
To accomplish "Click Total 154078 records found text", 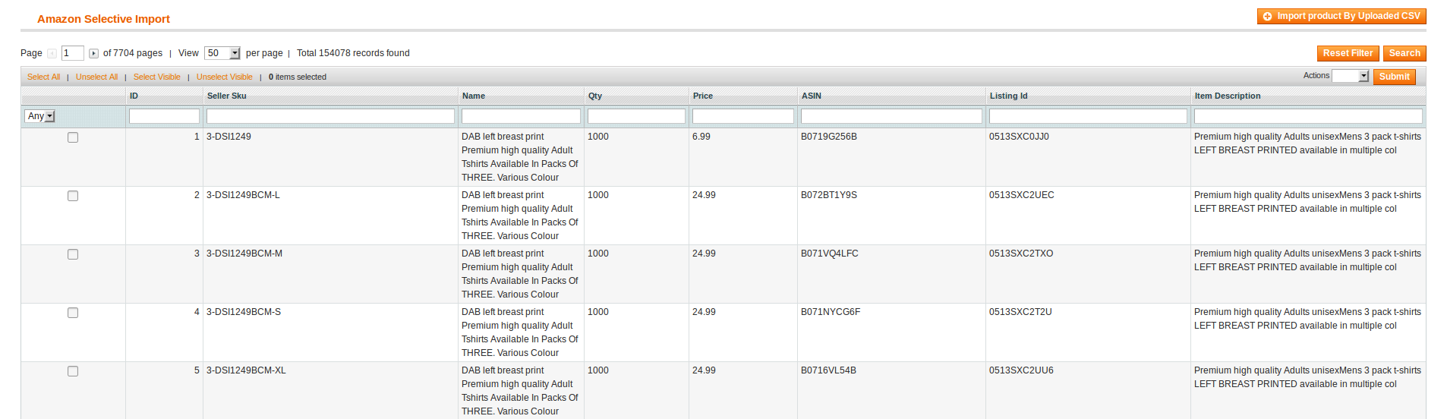I will 353,53.
